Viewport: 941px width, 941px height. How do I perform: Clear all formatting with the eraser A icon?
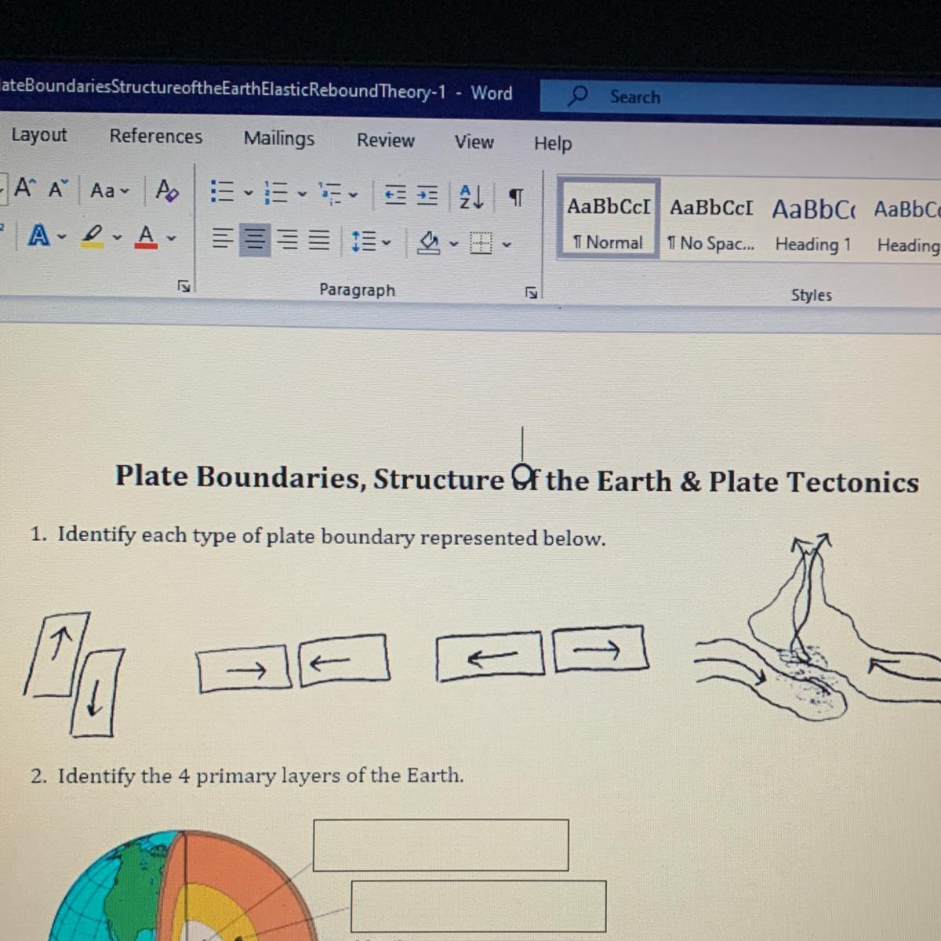point(167,191)
